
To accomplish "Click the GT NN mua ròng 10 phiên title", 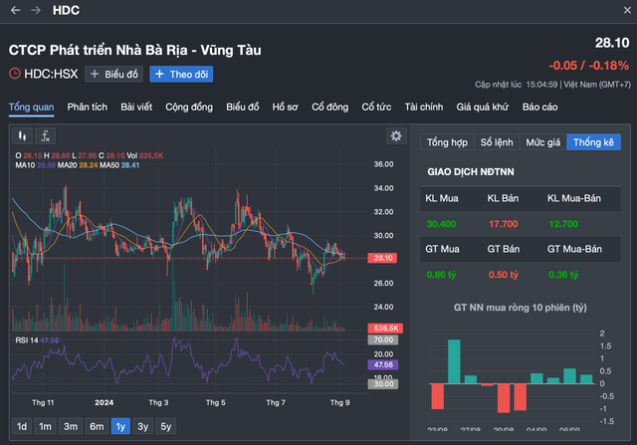I will pyautogui.click(x=520, y=308).
